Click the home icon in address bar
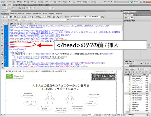Image resolution: width=151 pixels, height=117 pixels. [11, 20]
